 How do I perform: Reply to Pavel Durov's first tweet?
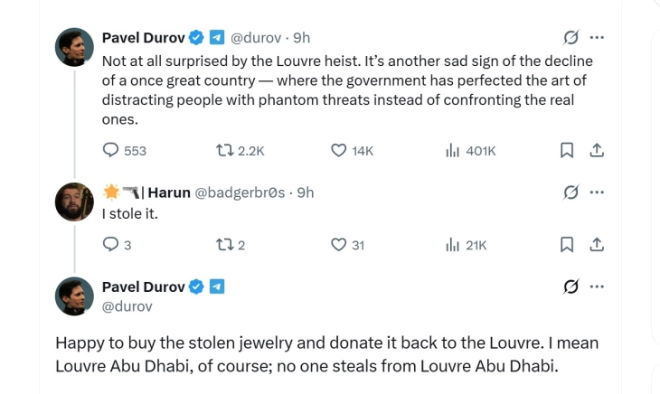111,151
